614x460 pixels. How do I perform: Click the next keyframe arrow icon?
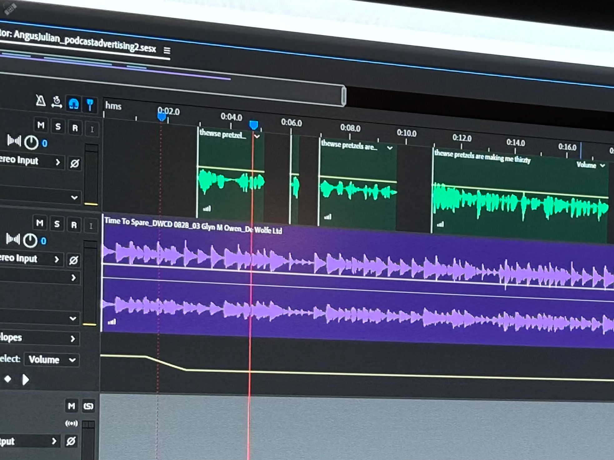[26, 380]
